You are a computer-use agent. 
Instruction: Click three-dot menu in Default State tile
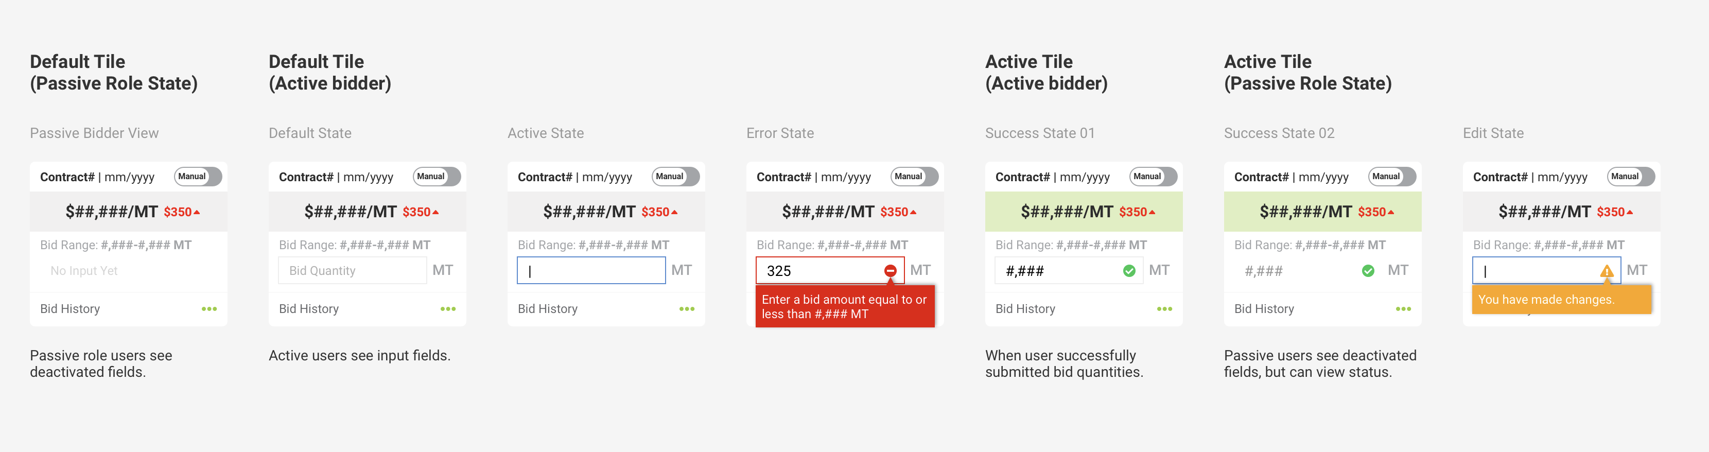[x=448, y=309]
